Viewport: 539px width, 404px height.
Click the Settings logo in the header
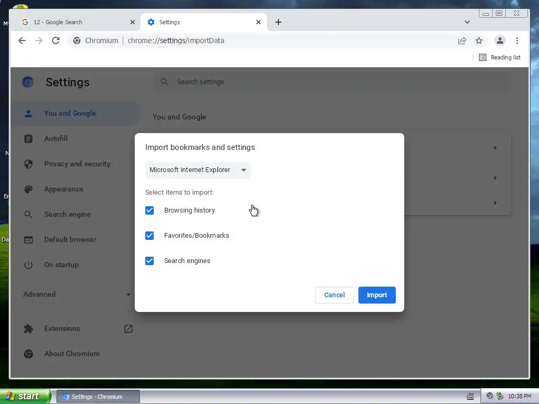point(28,82)
